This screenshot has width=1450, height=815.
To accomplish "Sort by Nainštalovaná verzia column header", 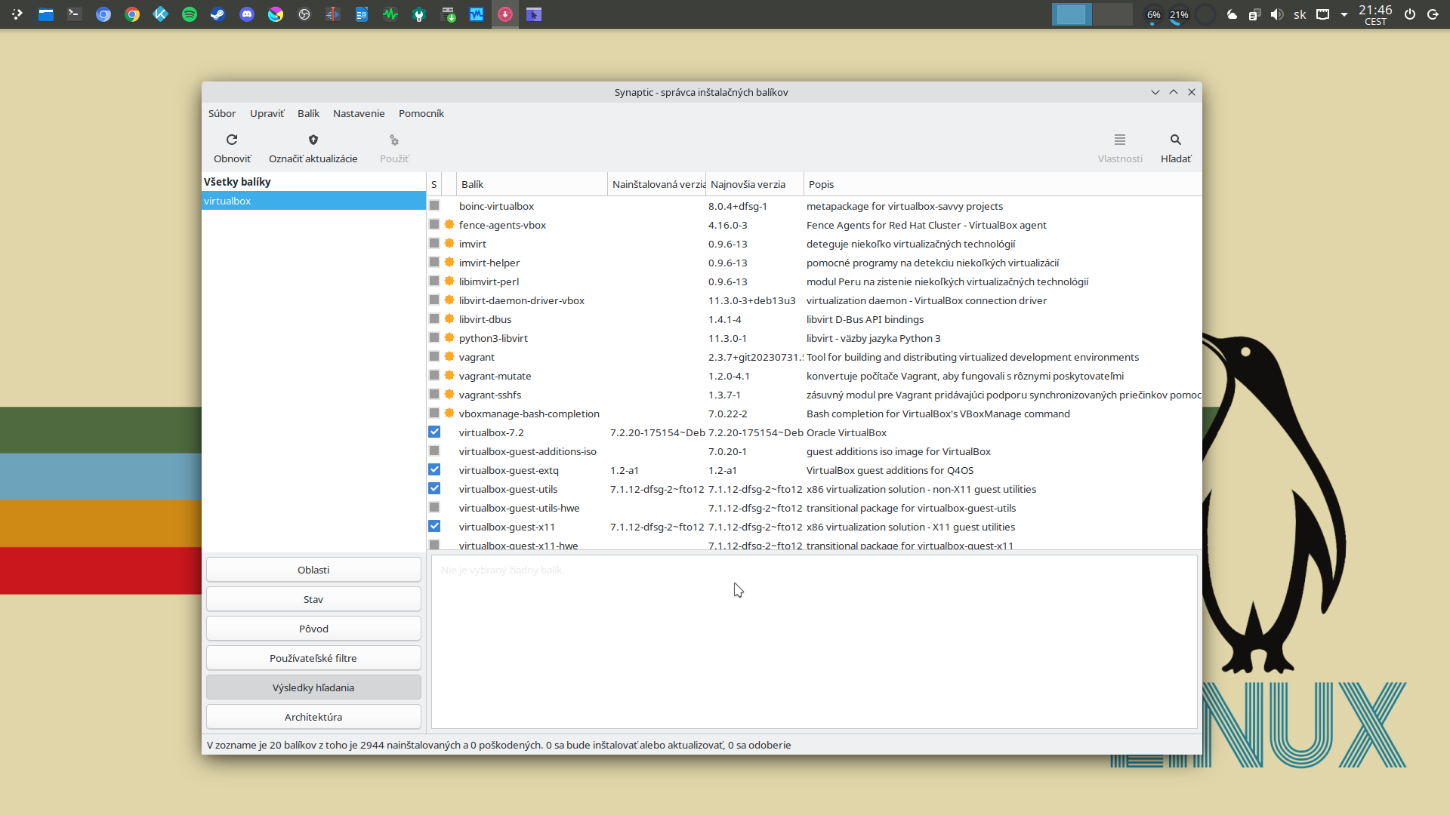I will (x=656, y=184).
